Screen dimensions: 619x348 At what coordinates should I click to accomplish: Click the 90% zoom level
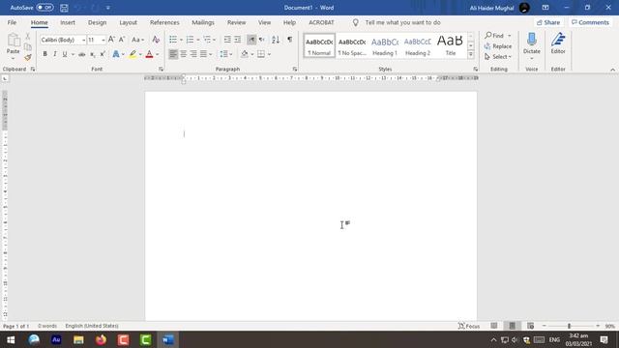pos(609,326)
